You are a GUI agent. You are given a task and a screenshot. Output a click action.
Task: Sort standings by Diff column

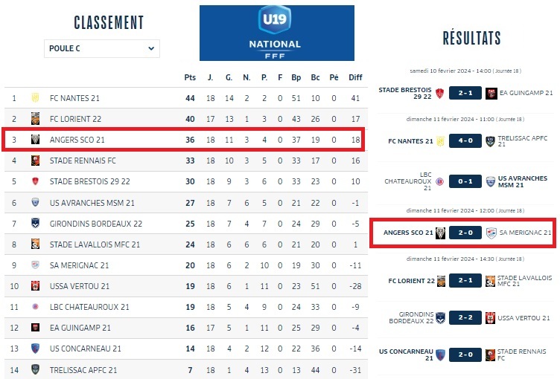click(355, 77)
